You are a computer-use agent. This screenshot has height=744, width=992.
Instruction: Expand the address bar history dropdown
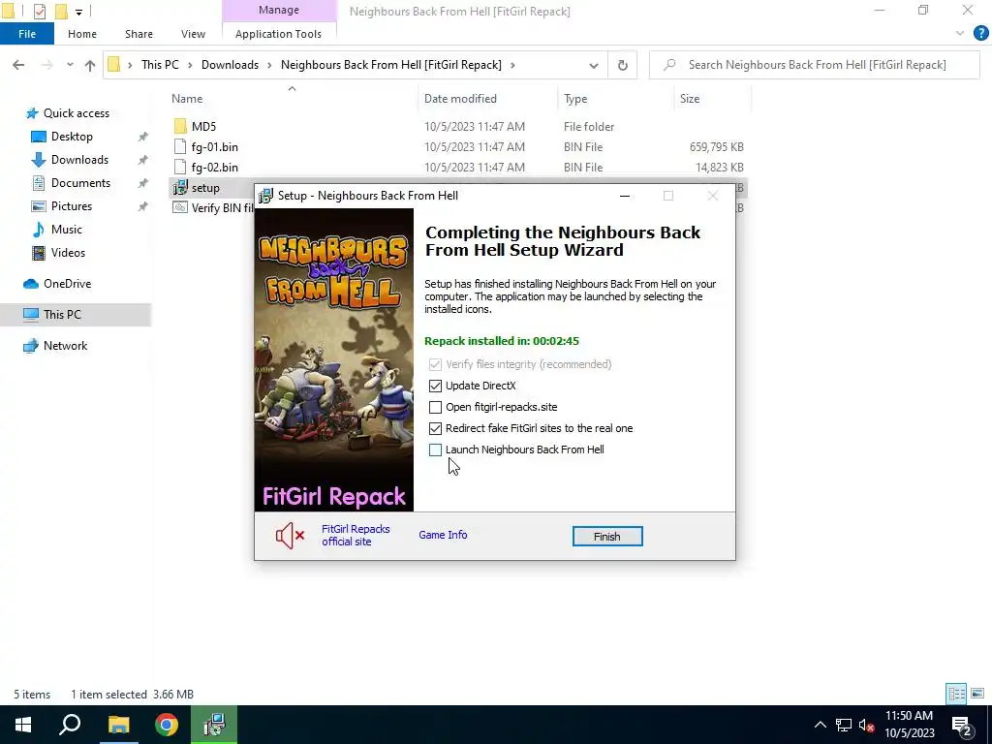(x=594, y=65)
